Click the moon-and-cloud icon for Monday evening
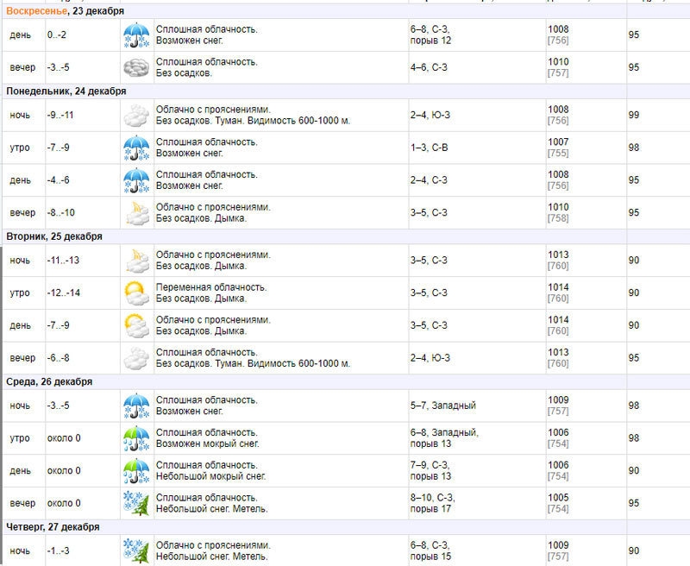690x566 pixels. click(x=136, y=212)
